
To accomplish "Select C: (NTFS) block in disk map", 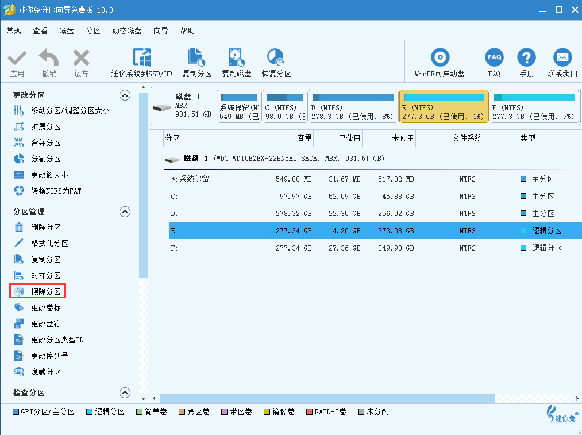I will [x=285, y=106].
